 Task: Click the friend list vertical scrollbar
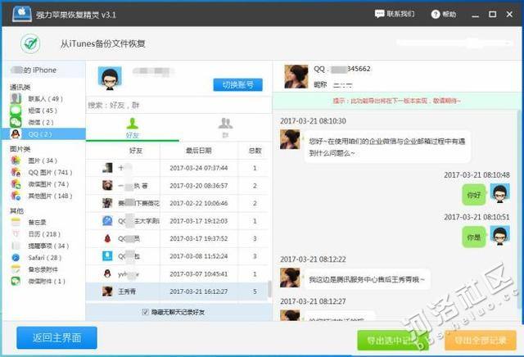(269, 289)
